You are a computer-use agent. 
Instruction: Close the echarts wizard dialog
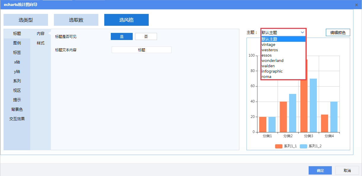pos(356,5)
